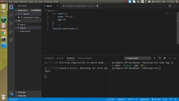Kill the terminal with trash icon
The height and width of the screenshot is (101, 179).
(165, 58)
